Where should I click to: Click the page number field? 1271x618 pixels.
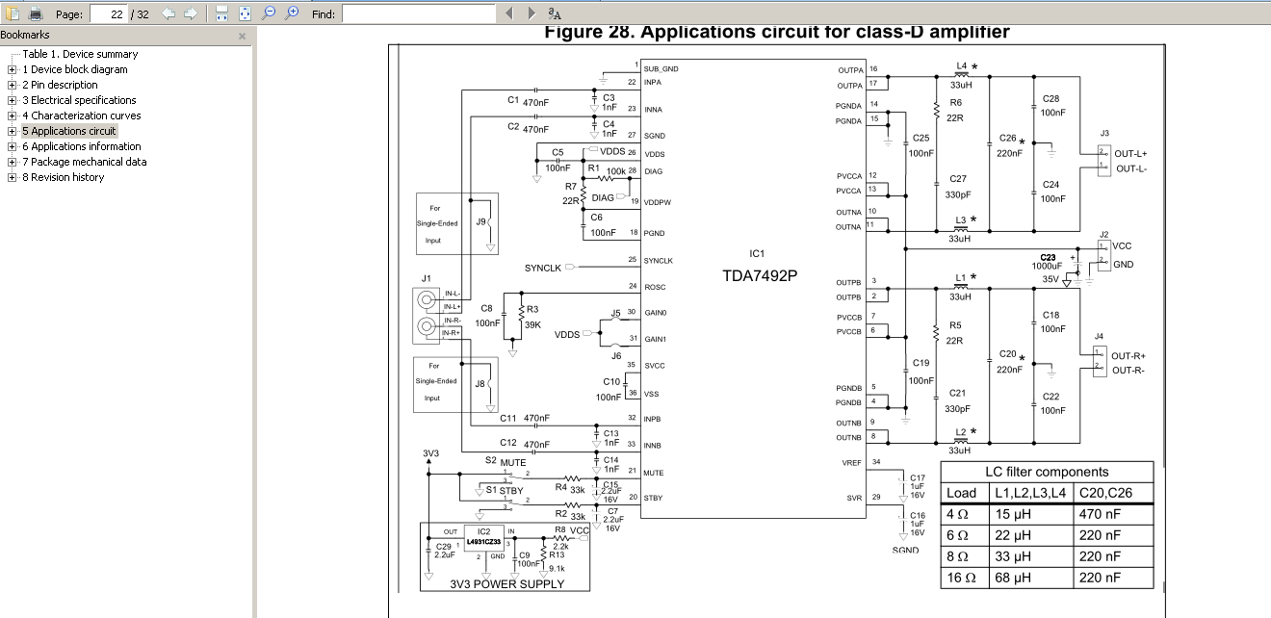[x=108, y=13]
